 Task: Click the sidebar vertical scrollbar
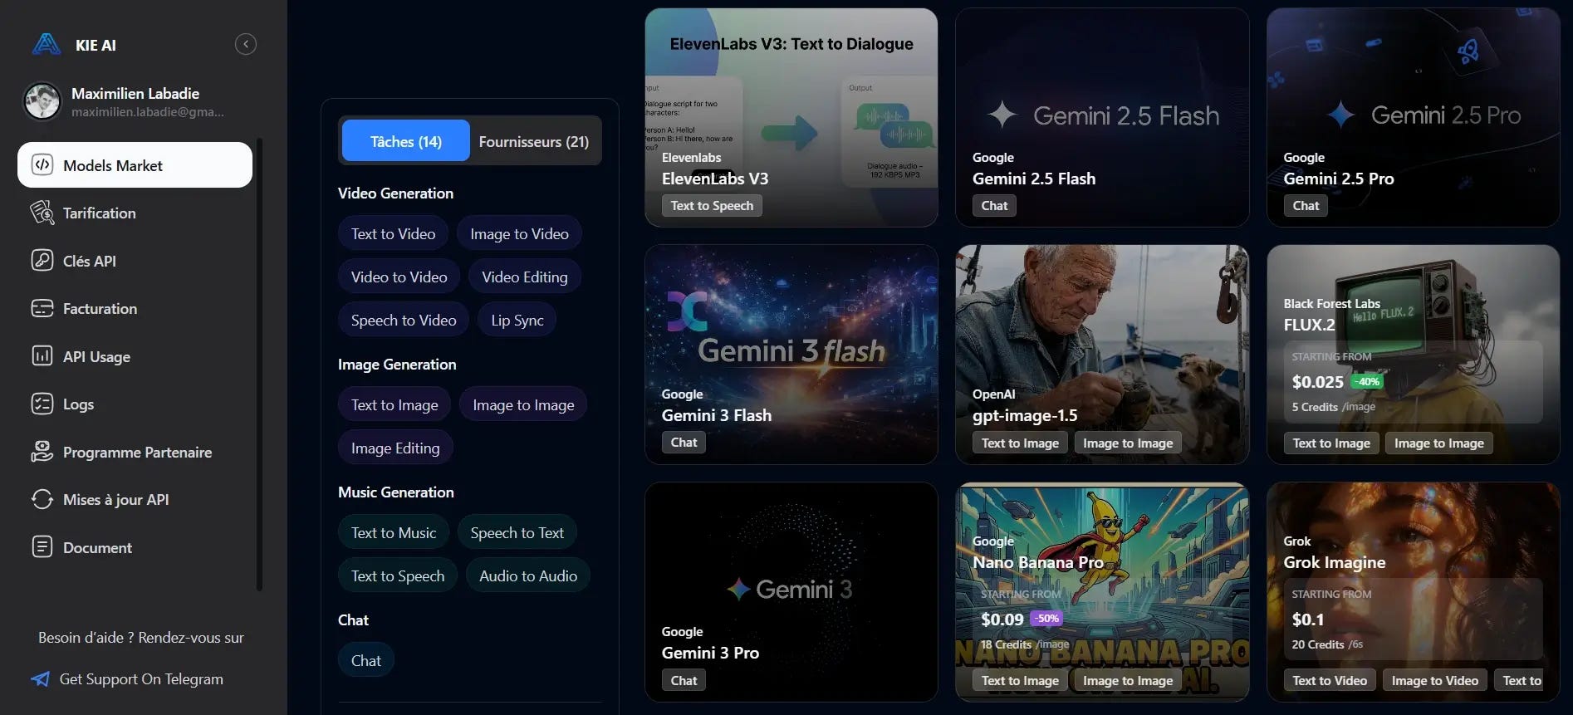click(x=259, y=364)
